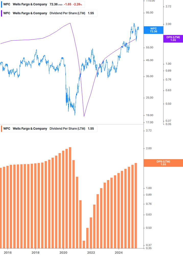Click the 2018 label on the time axis
Image resolution: width=183 pixels, height=256 pixels.
(35, 253)
